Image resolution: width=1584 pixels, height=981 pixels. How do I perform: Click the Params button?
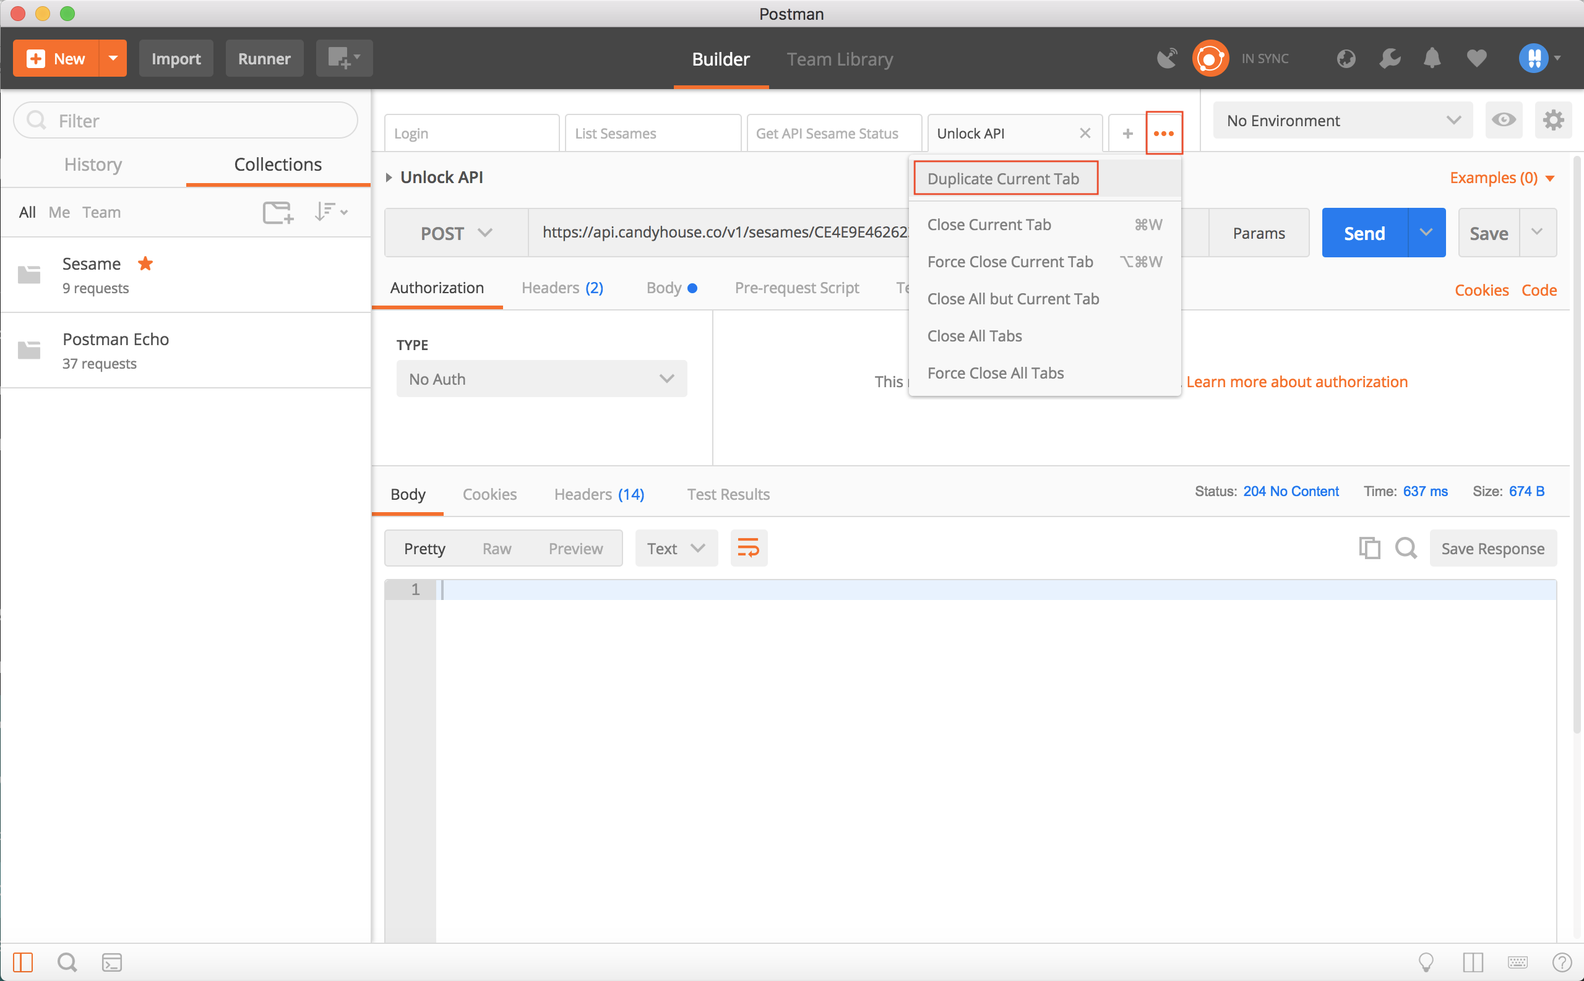[1259, 233]
